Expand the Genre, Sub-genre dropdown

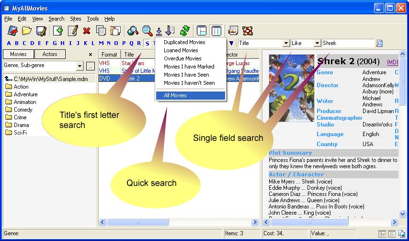pos(80,66)
